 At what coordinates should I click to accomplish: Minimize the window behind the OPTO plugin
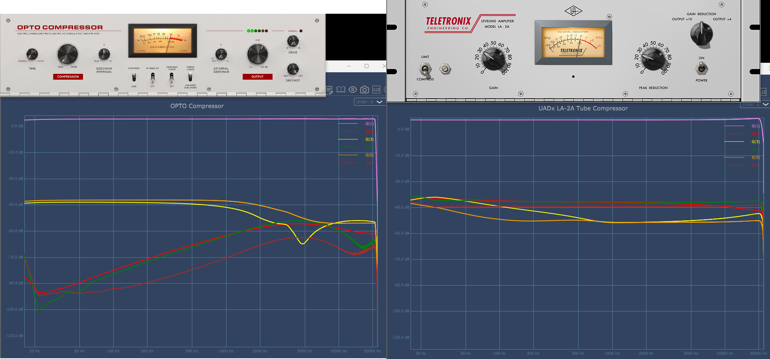point(348,66)
